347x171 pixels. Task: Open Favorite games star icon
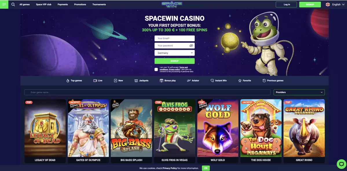tap(240, 80)
